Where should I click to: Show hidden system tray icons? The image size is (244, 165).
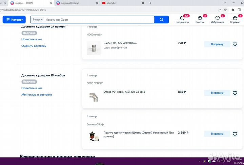click(x=200, y=161)
